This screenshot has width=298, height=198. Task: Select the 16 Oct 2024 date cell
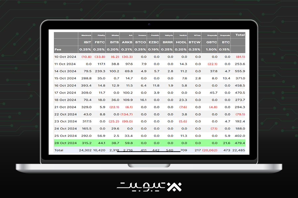point(65,85)
